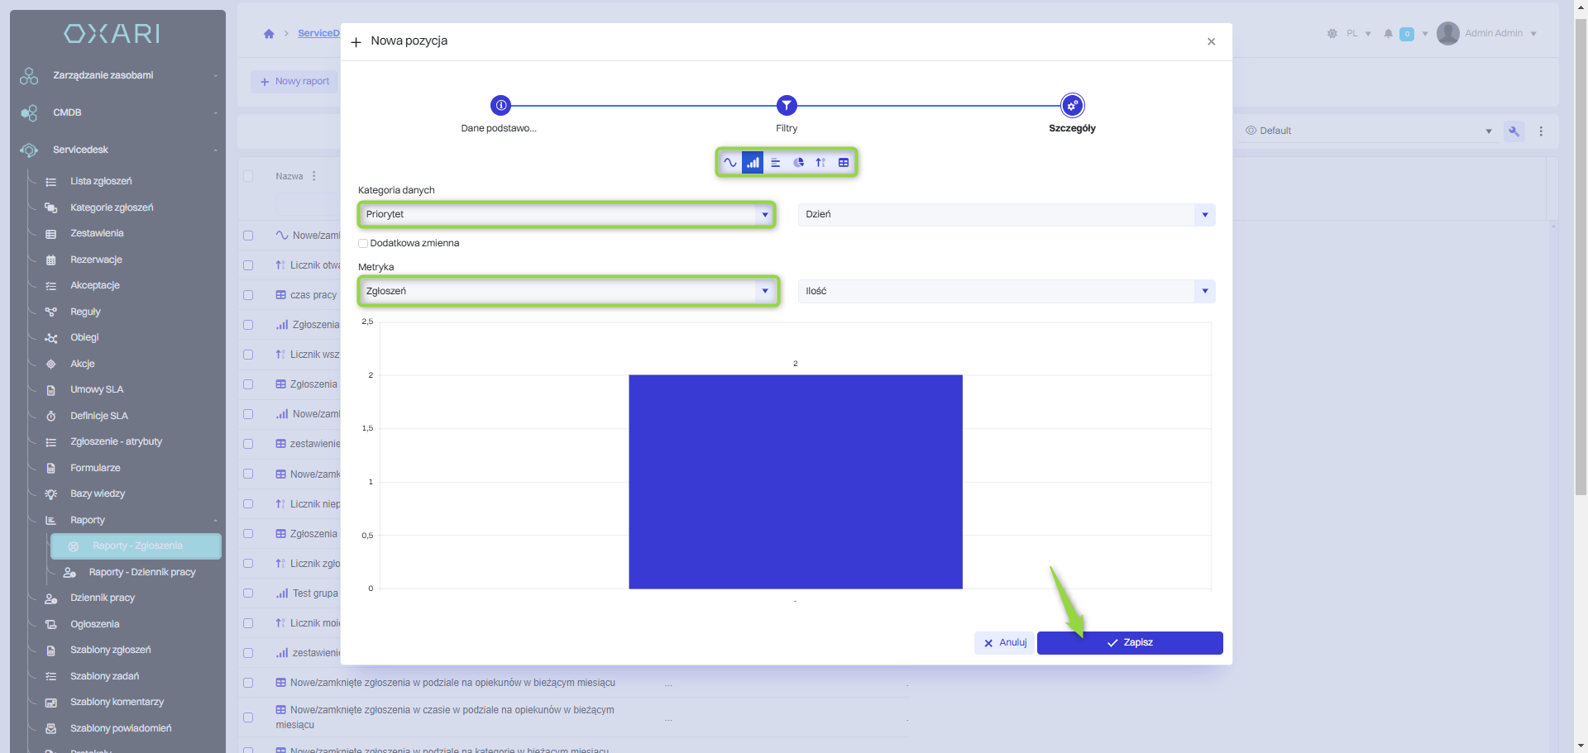Viewport: 1588px width, 753px height.
Task: Open Umowy SLA in sidebar
Action: tap(97, 390)
